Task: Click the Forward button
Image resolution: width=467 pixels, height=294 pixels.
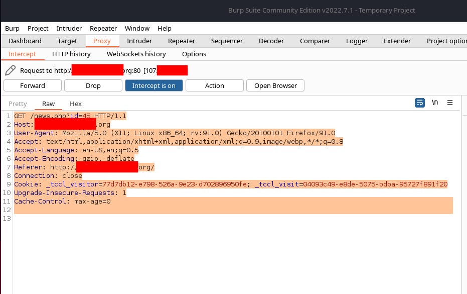Action: pyautogui.click(x=33, y=85)
